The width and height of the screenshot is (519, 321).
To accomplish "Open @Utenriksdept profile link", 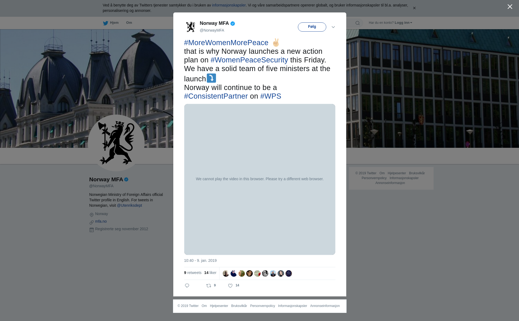I will pyautogui.click(x=129, y=205).
